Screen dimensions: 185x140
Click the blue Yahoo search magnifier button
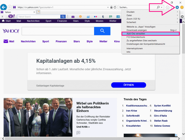tap(102, 31)
